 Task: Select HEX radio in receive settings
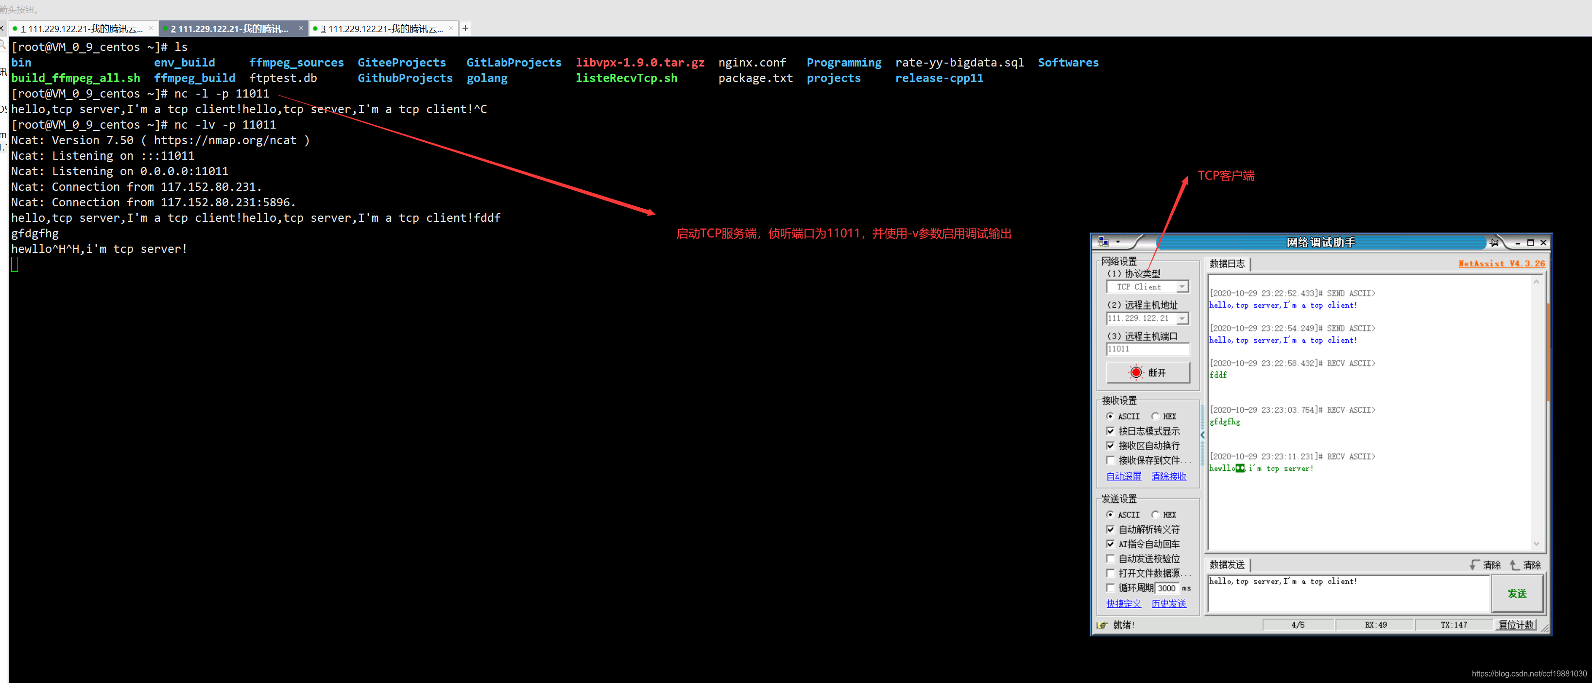1155,416
